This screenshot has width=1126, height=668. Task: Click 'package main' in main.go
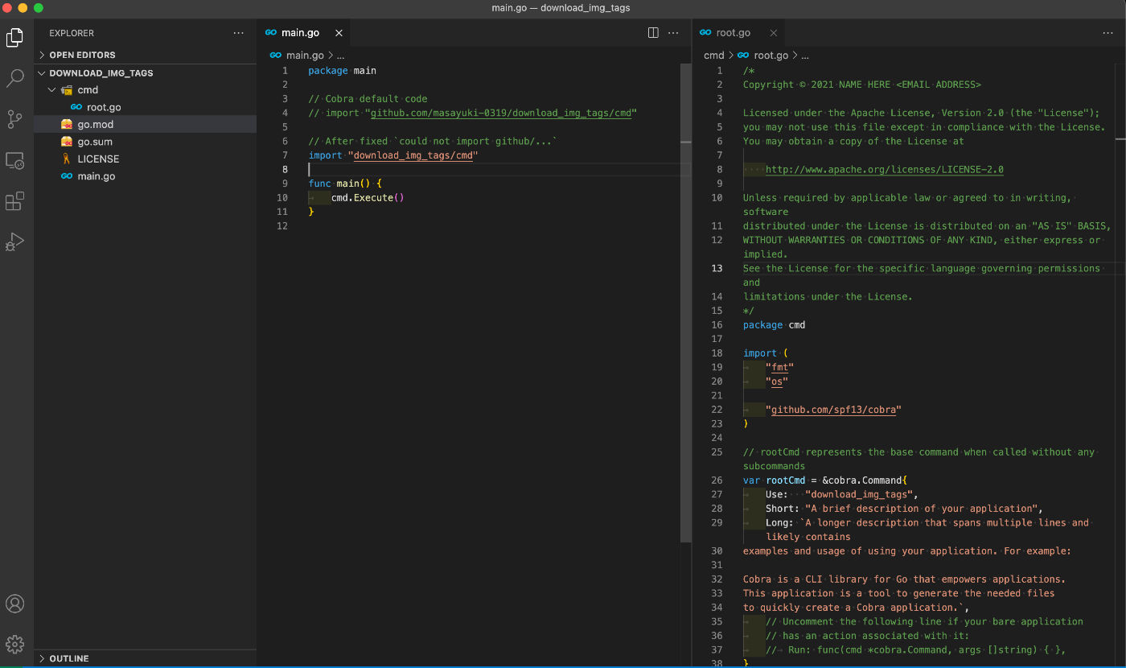(342, 71)
